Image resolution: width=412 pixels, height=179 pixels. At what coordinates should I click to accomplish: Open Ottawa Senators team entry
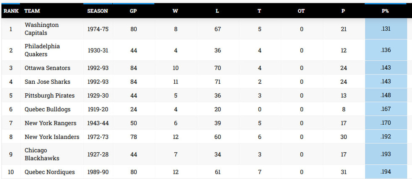(x=47, y=68)
